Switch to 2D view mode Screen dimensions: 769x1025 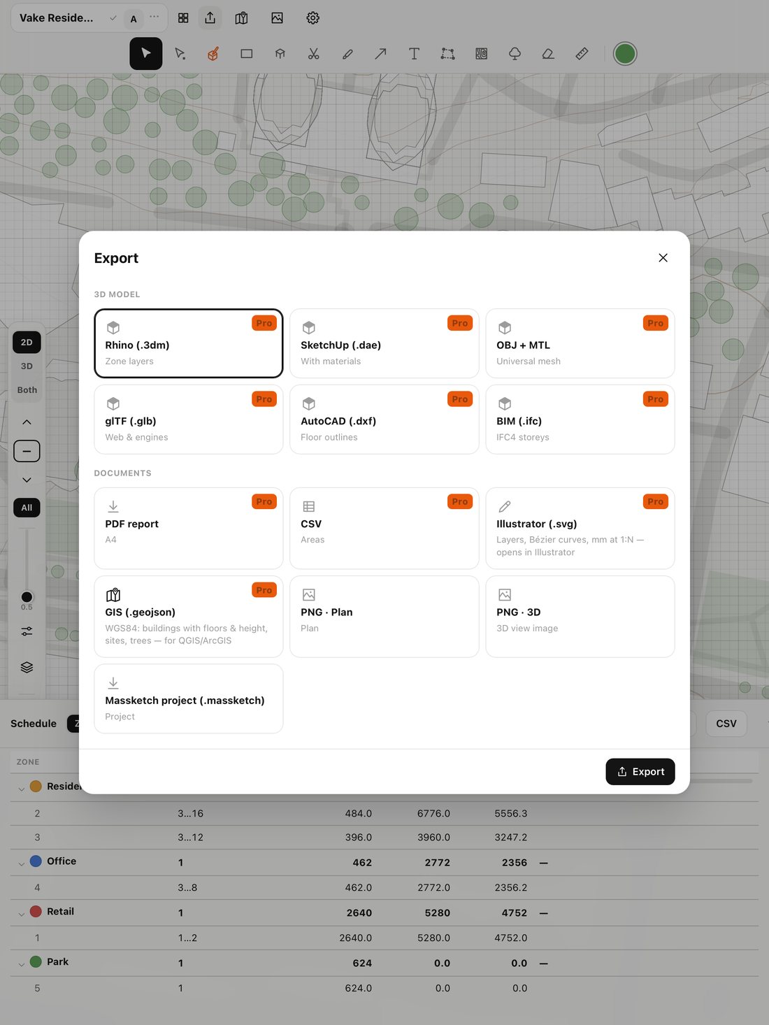tap(27, 343)
